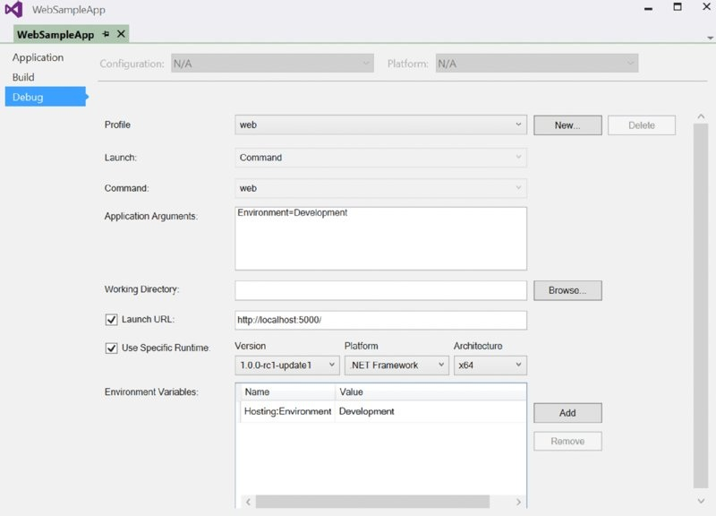Click the Launch URL text field

381,320
